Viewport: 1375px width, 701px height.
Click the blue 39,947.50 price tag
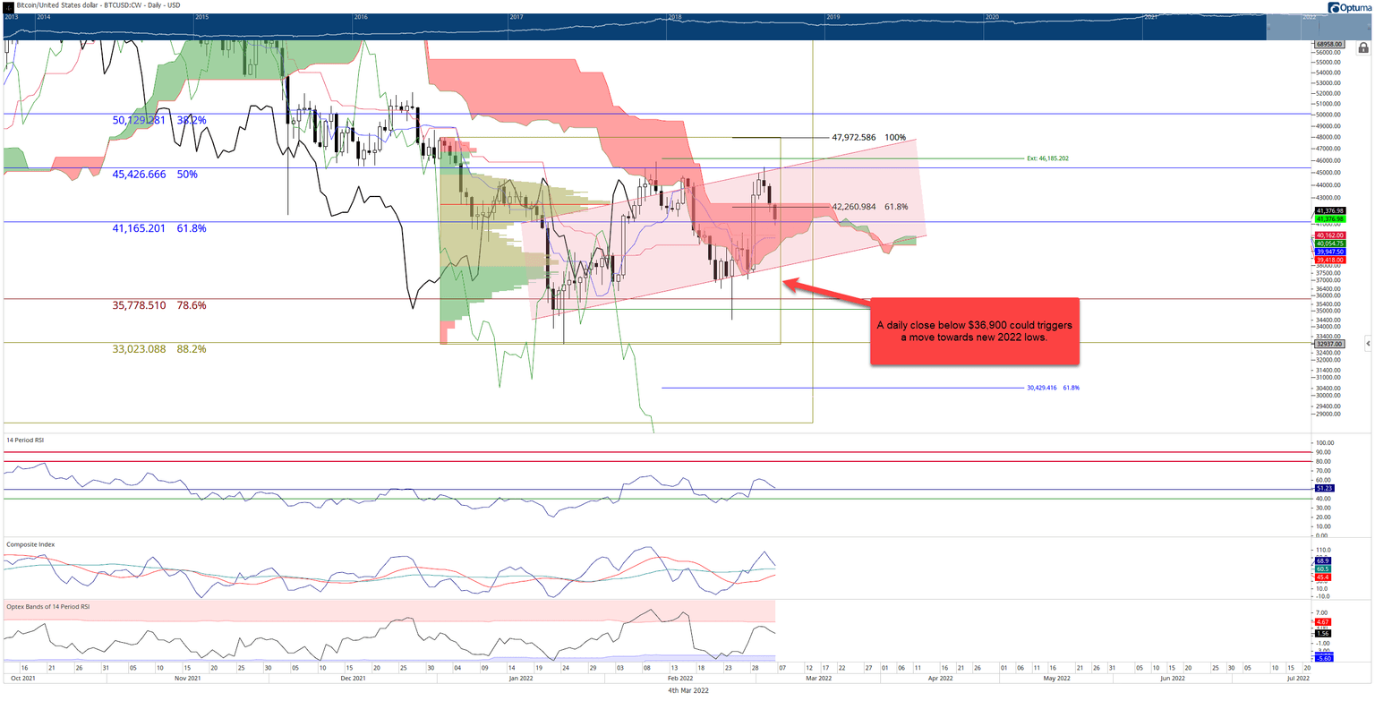[x=1328, y=252]
